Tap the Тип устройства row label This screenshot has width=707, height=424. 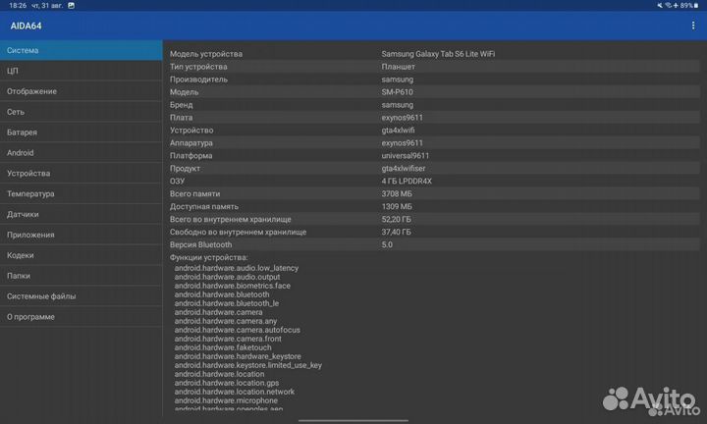(x=198, y=67)
